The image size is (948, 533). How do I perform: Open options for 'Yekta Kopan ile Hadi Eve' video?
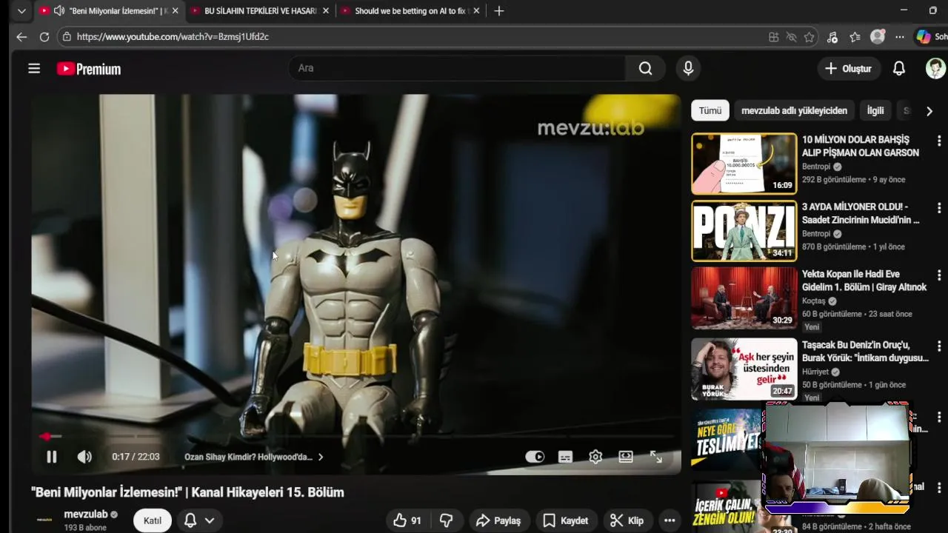[939, 275]
